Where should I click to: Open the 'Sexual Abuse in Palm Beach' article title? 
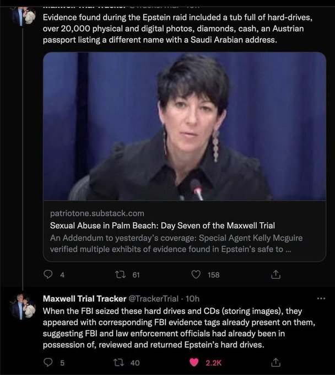coord(162,226)
